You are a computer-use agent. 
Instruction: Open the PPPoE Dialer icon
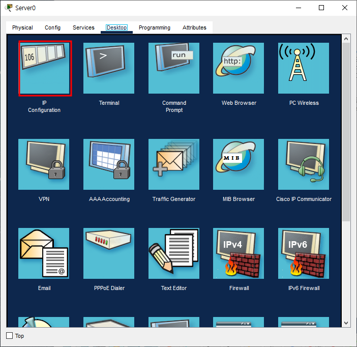click(x=109, y=253)
